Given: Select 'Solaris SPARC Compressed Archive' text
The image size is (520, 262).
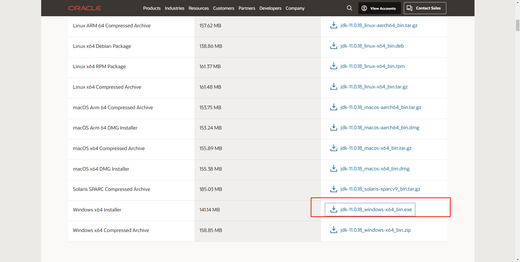Looking at the screenshot, I should pos(111,189).
